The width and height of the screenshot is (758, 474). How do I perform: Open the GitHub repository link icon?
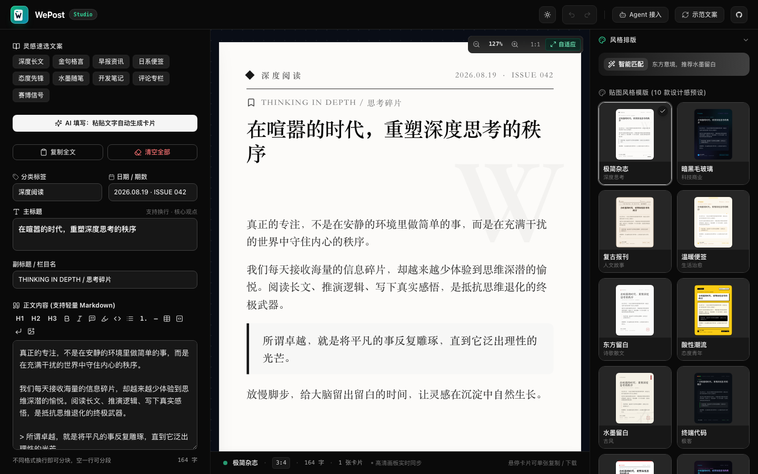point(739,15)
